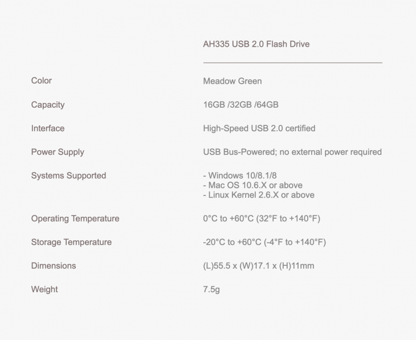Select the Power Supply label
Viewport: 416px width, 340px height.
58,152
